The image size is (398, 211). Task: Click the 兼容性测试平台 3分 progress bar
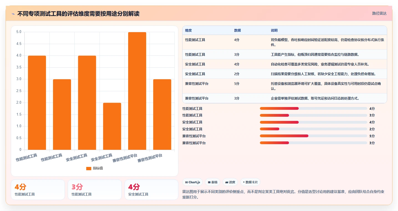(x=313, y=143)
